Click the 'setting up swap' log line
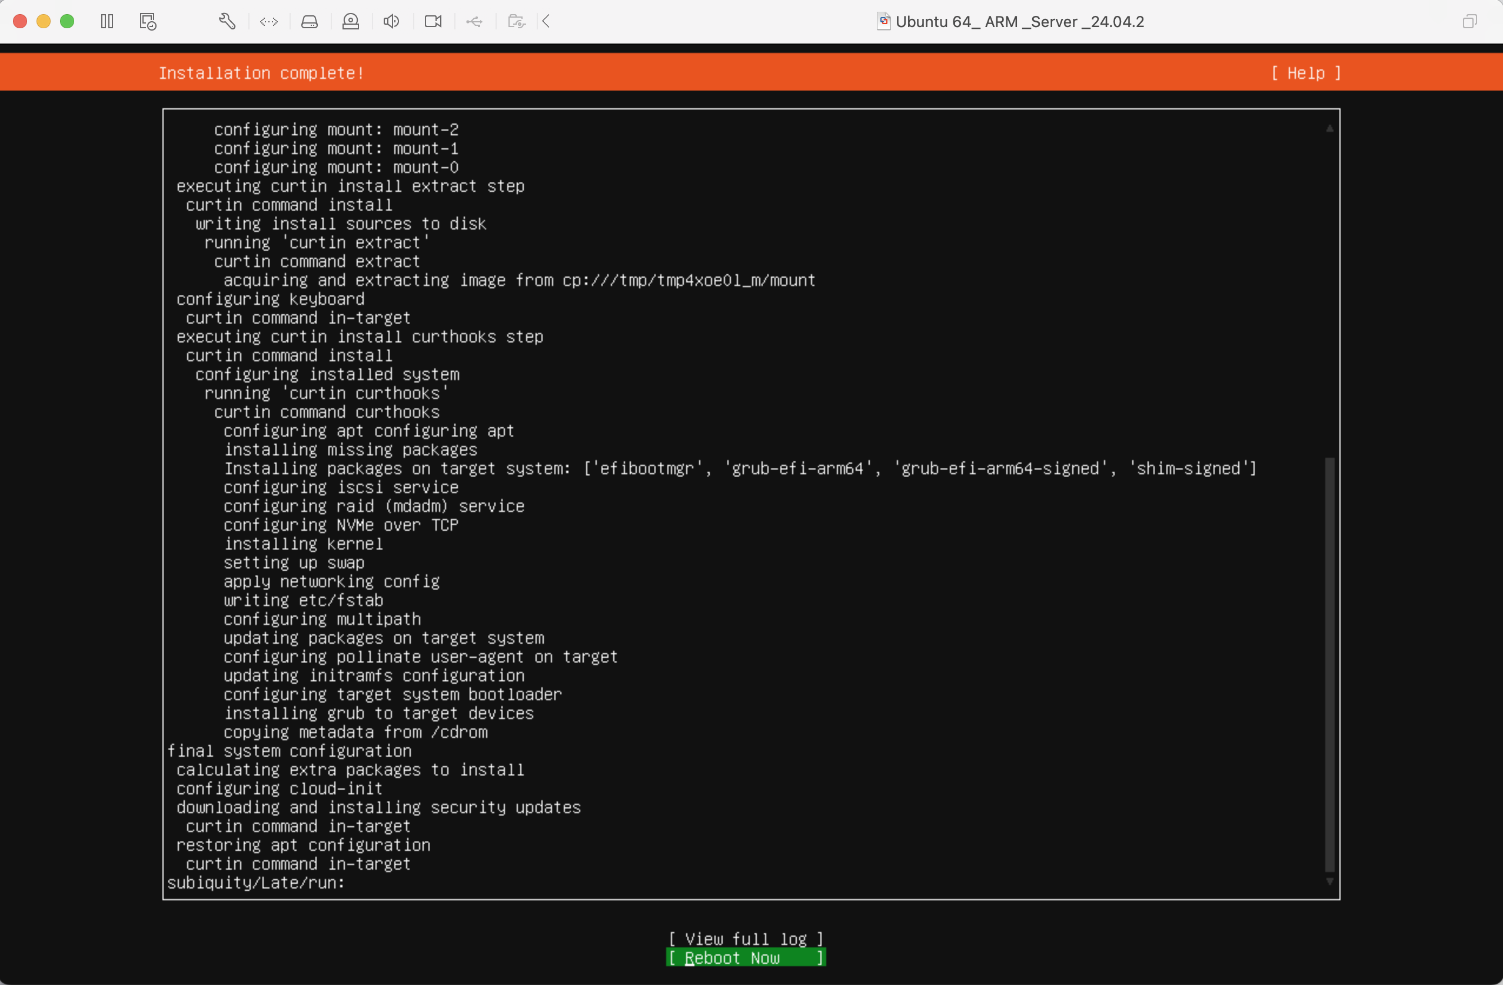 [294, 563]
